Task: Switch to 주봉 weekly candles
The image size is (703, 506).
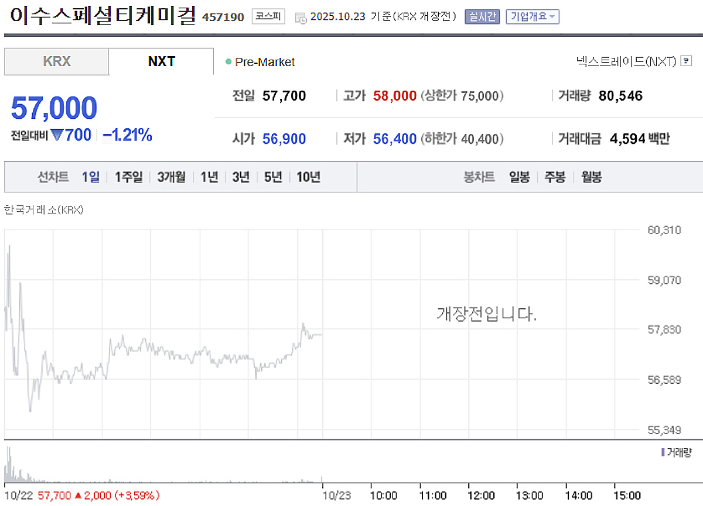Action: (554, 177)
